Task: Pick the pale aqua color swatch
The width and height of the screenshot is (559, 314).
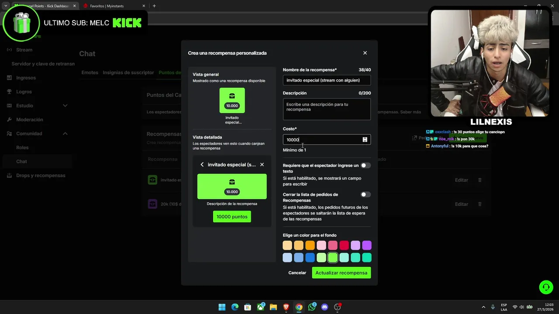Action: point(344,258)
